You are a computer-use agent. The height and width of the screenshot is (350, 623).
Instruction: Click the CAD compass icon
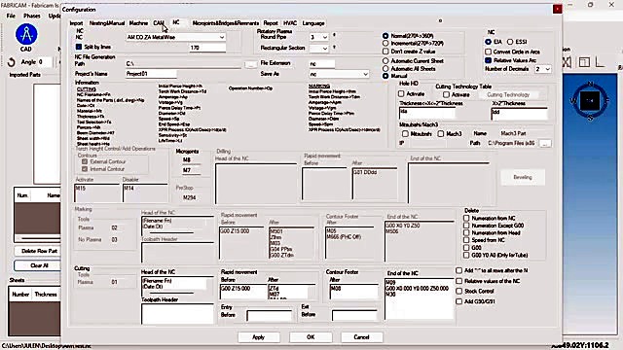pyautogui.click(x=26, y=34)
